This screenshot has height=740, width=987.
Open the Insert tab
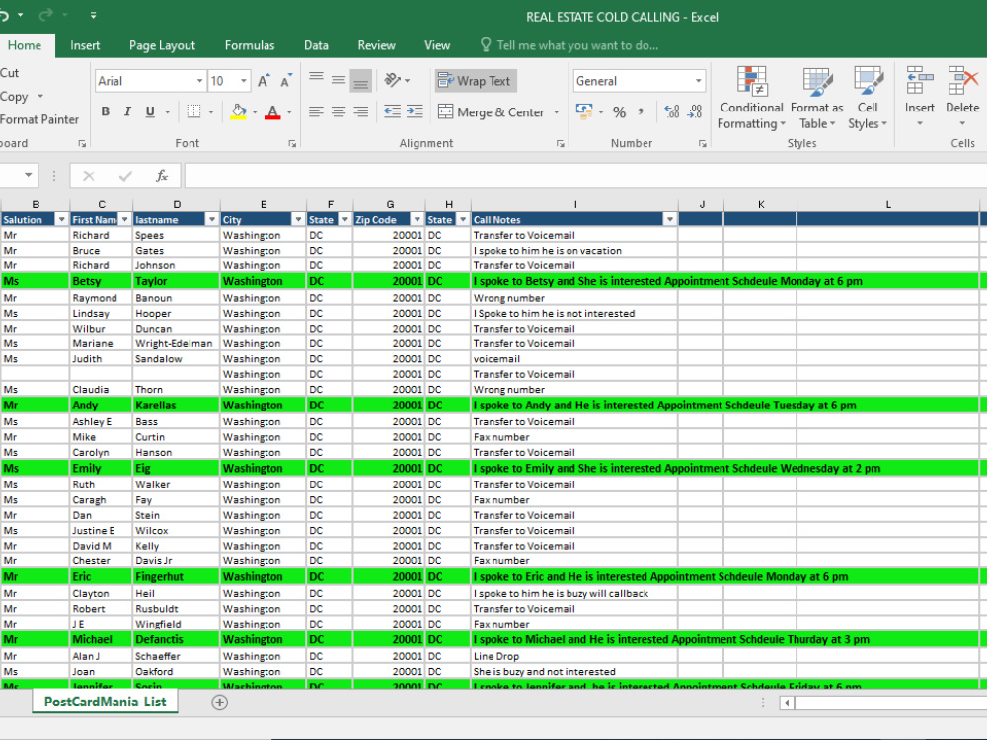[x=85, y=45]
